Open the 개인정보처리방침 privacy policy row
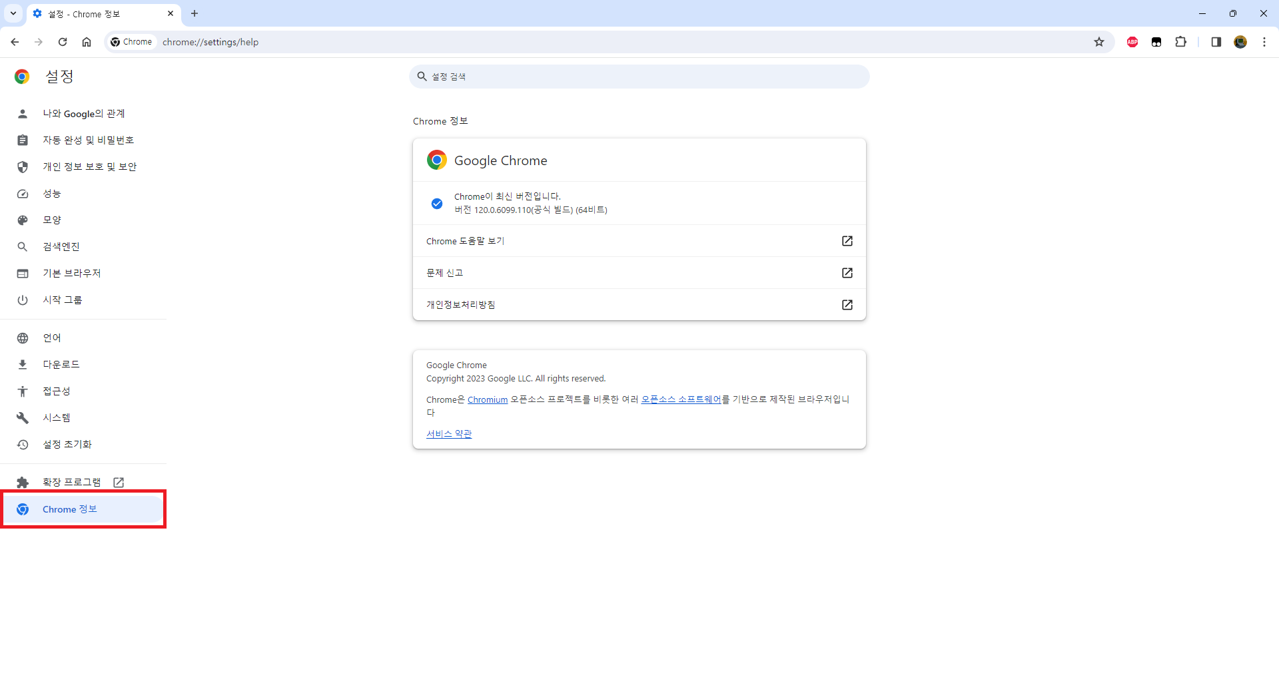Screen dimensions: 1279x687 639,305
